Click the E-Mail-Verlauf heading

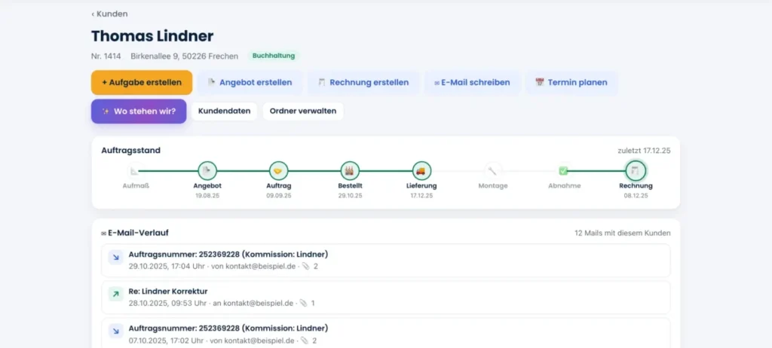135,233
